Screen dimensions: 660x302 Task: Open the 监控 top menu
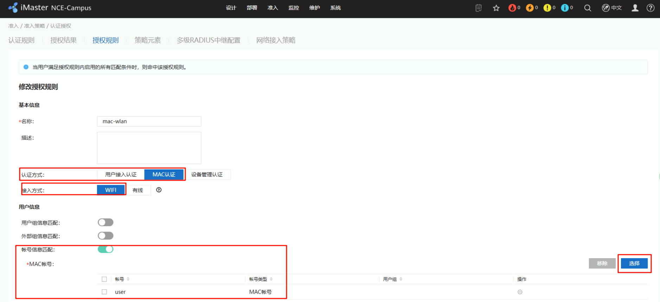294,8
